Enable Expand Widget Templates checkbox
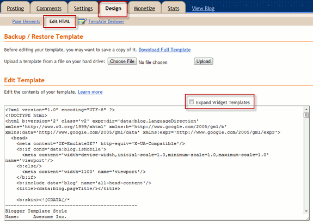The image size is (313, 224). pyautogui.click(x=191, y=102)
